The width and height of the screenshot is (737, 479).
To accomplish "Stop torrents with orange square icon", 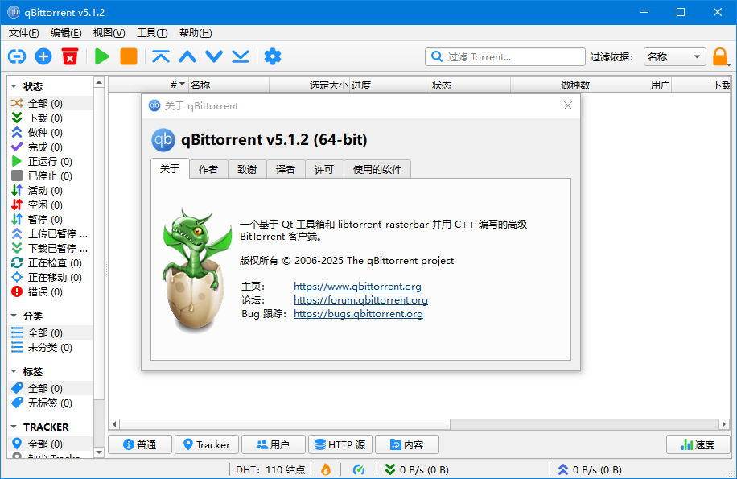I will click(x=128, y=57).
